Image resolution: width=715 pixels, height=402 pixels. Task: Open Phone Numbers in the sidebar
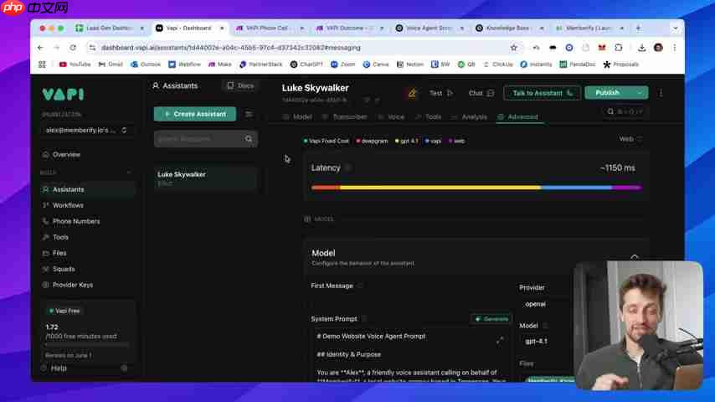pos(75,221)
